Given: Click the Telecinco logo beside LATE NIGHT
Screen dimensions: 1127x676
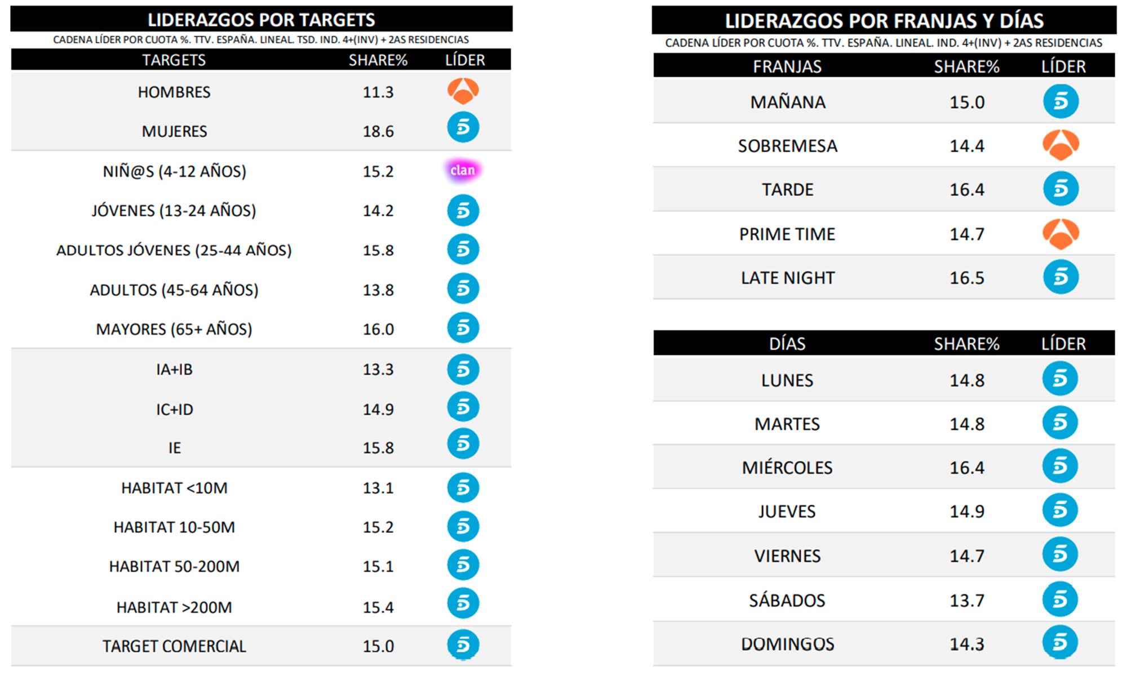Looking at the screenshot, I should (x=1061, y=277).
